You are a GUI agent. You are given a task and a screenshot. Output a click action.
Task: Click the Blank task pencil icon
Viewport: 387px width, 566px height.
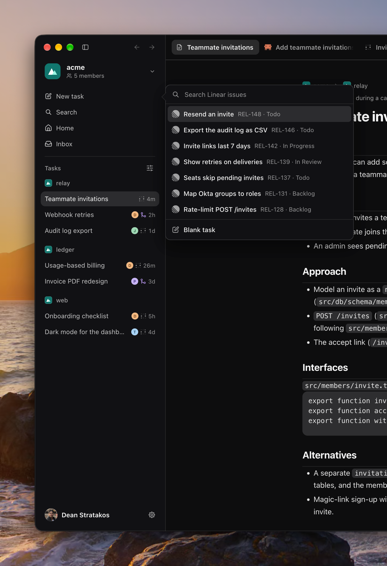click(x=176, y=230)
